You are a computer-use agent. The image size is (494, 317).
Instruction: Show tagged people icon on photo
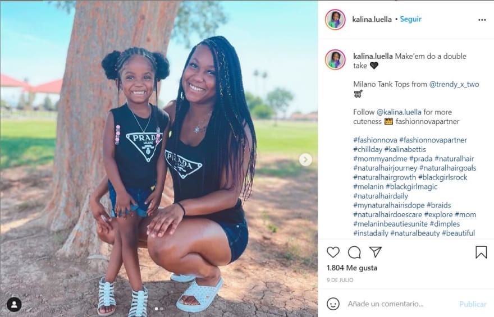pos(14,305)
